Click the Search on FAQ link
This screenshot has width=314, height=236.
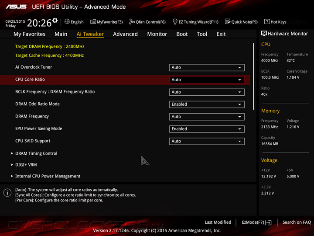click(297, 222)
